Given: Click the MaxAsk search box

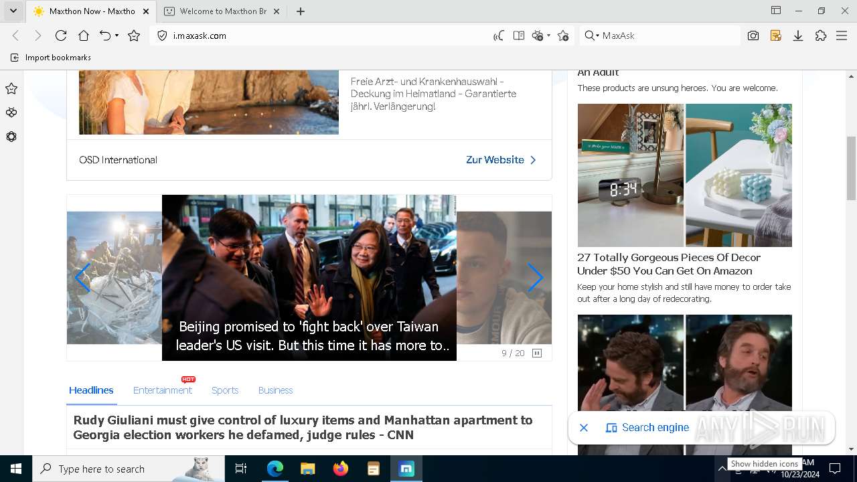Looking at the screenshot, I should tap(670, 35).
